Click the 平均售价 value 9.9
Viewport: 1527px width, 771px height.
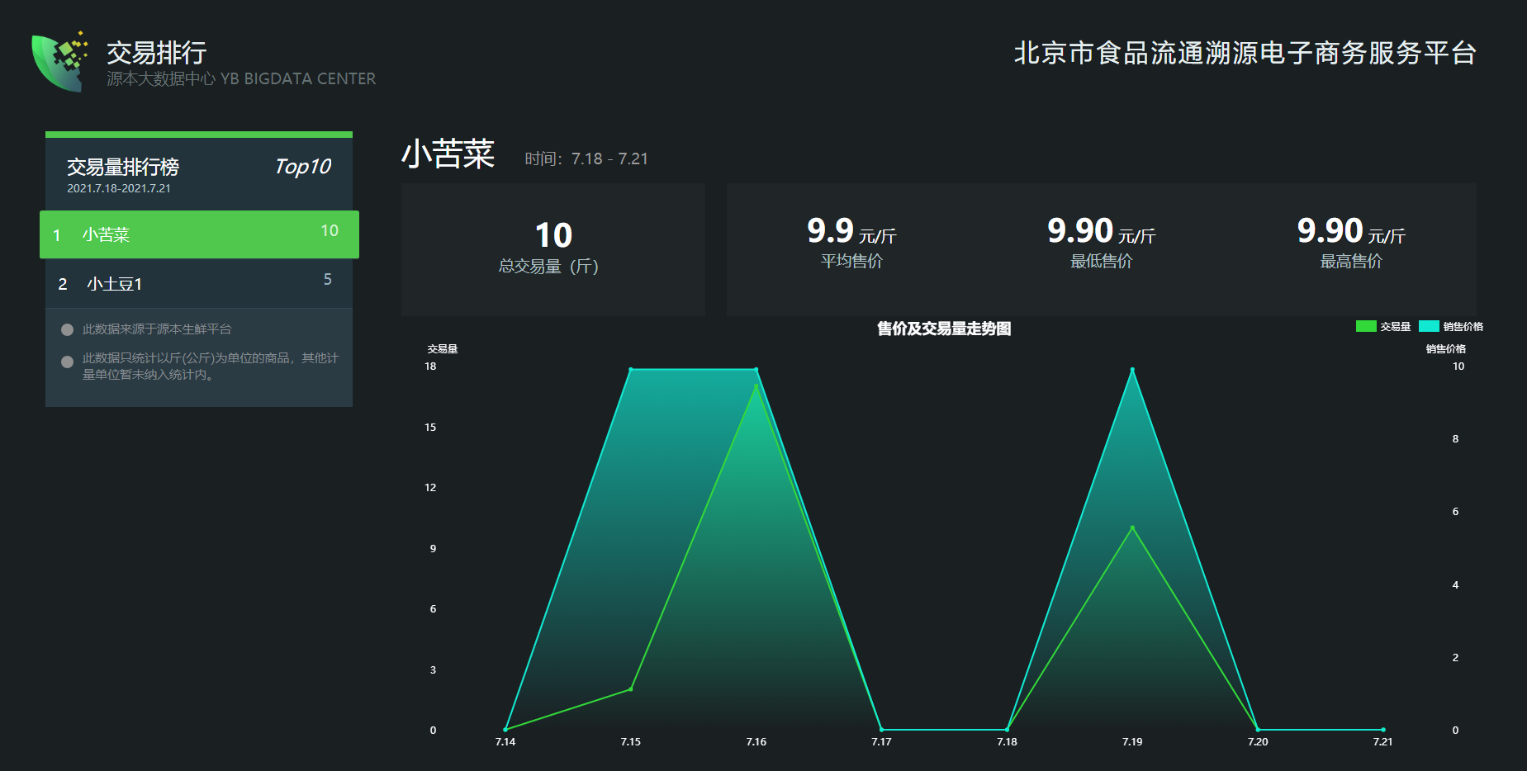pyautogui.click(x=830, y=231)
